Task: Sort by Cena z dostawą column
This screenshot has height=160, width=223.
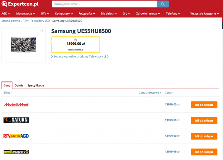Action: (x=150, y=93)
